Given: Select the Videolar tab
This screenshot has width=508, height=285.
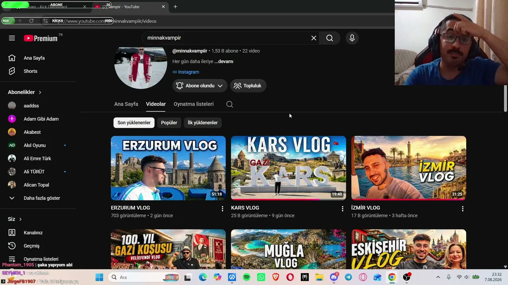Looking at the screenshot, I should click(x=156, y=104).
